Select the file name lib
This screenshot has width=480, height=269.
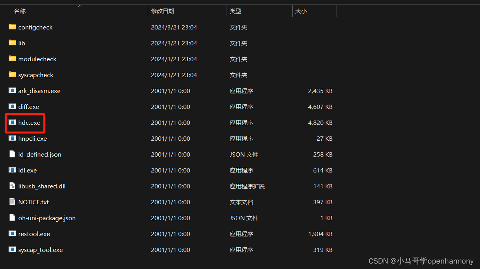point(22,43)
